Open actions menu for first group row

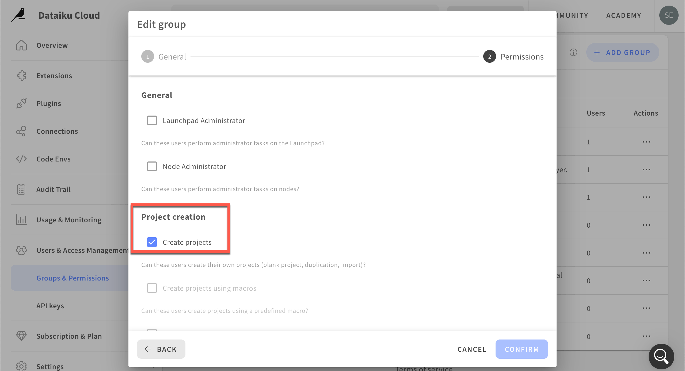pyautogui.click(x=646, y=142)
